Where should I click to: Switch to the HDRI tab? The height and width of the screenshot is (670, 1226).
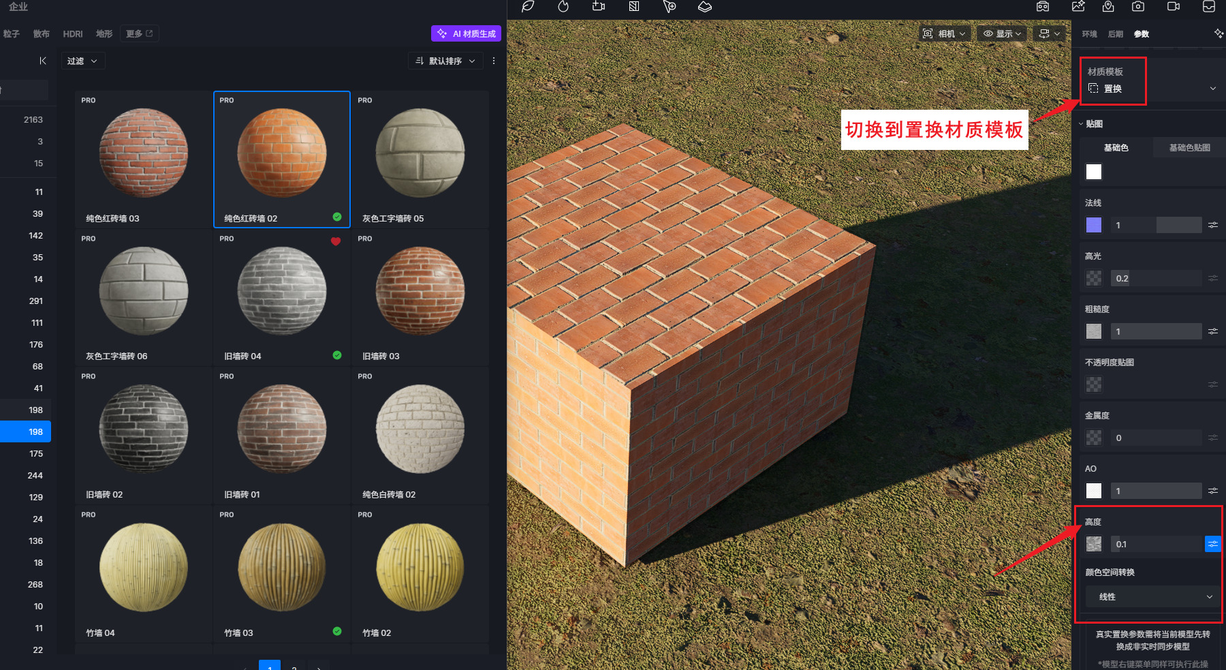(73, 34)
